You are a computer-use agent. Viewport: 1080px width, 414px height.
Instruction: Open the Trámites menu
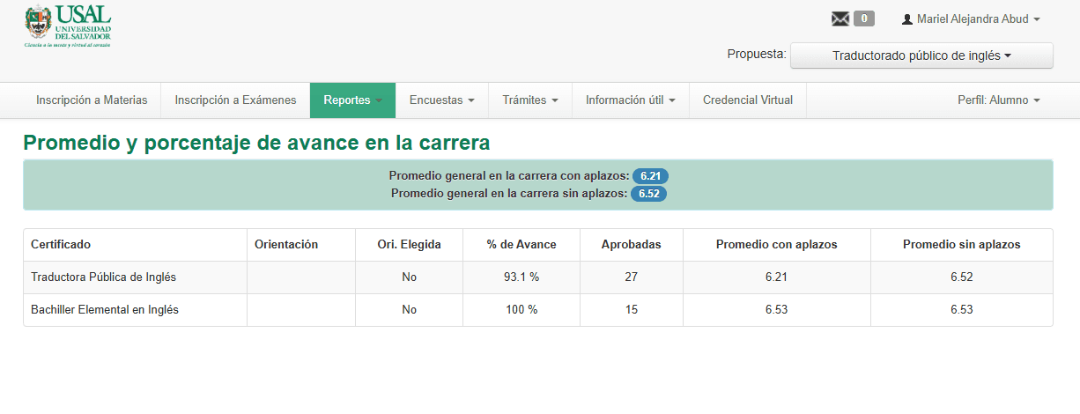530,100
